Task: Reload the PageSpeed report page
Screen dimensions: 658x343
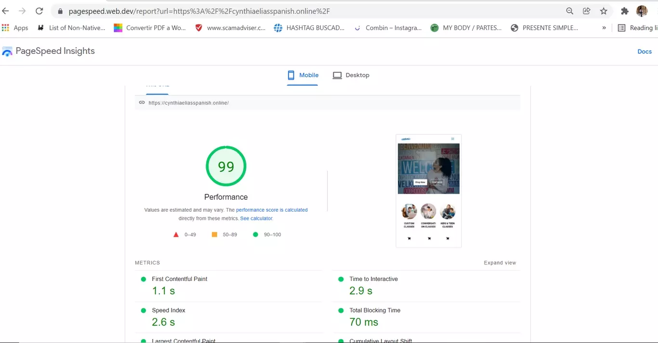Action: point(39,11)
